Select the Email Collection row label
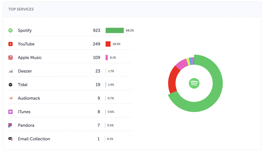 pos(34,139)
